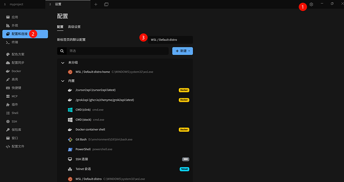This screenshot has height=182, width=344.
Task: Open settings via the gear icon
Action: click(311, 4)
